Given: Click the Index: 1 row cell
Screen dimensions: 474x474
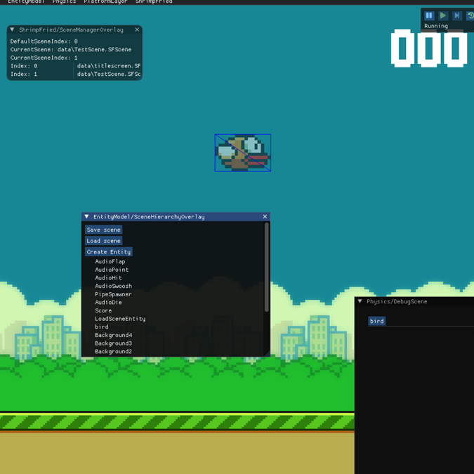Looking at the screenshot, I should pos(24,74).
